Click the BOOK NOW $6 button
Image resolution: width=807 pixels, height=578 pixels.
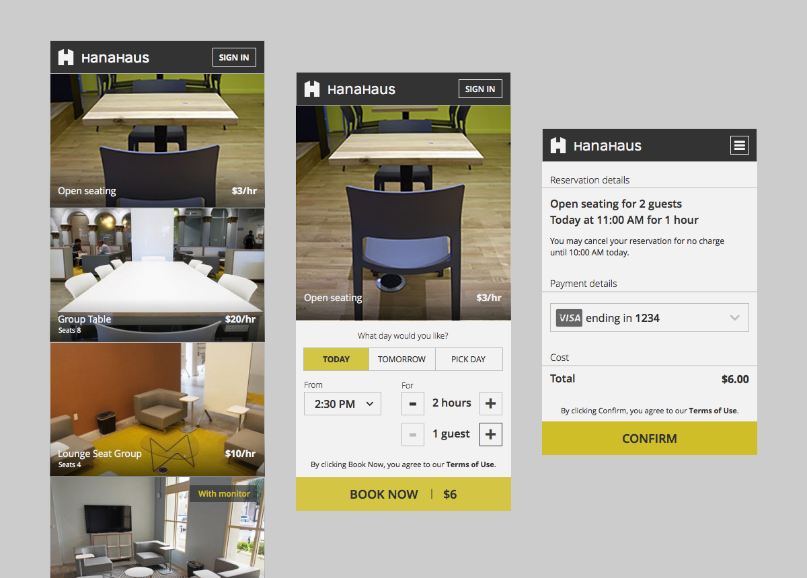pos(403,494)
